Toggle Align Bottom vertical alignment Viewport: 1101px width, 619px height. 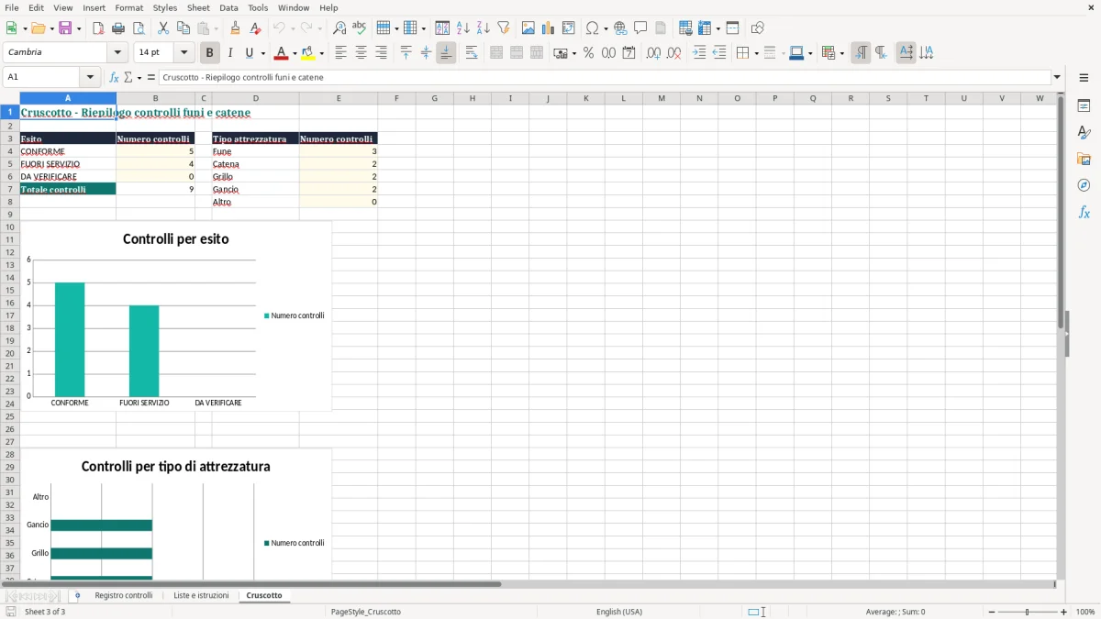(x=446, y=53)
